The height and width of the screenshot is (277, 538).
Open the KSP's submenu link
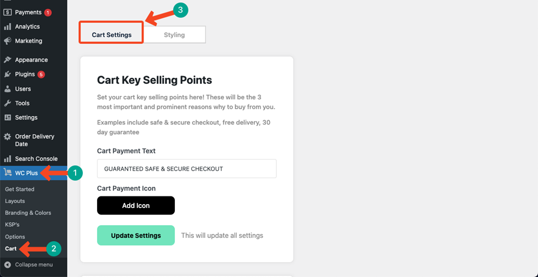tap(12, 225)
